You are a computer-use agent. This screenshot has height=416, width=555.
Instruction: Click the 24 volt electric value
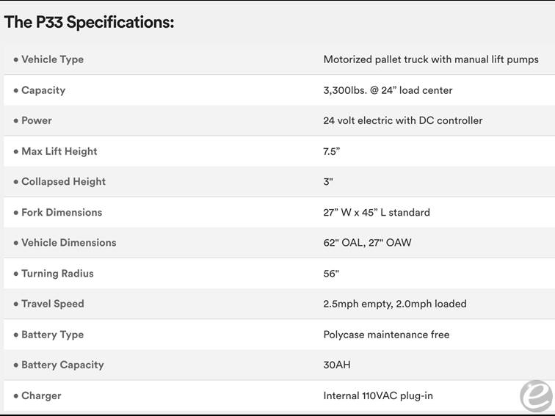pos(403,120)
